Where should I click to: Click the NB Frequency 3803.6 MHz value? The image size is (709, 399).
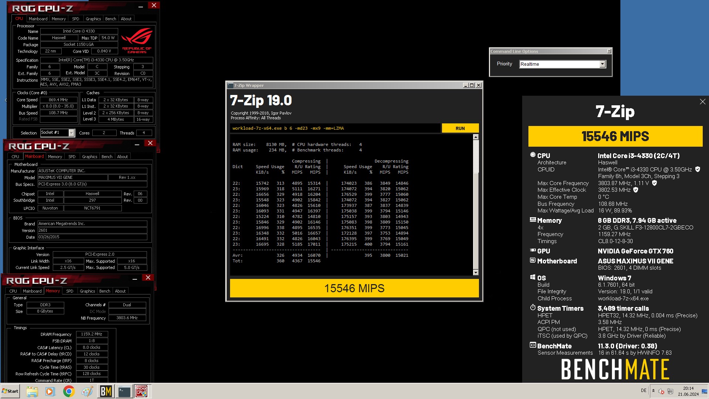[127, 318]
